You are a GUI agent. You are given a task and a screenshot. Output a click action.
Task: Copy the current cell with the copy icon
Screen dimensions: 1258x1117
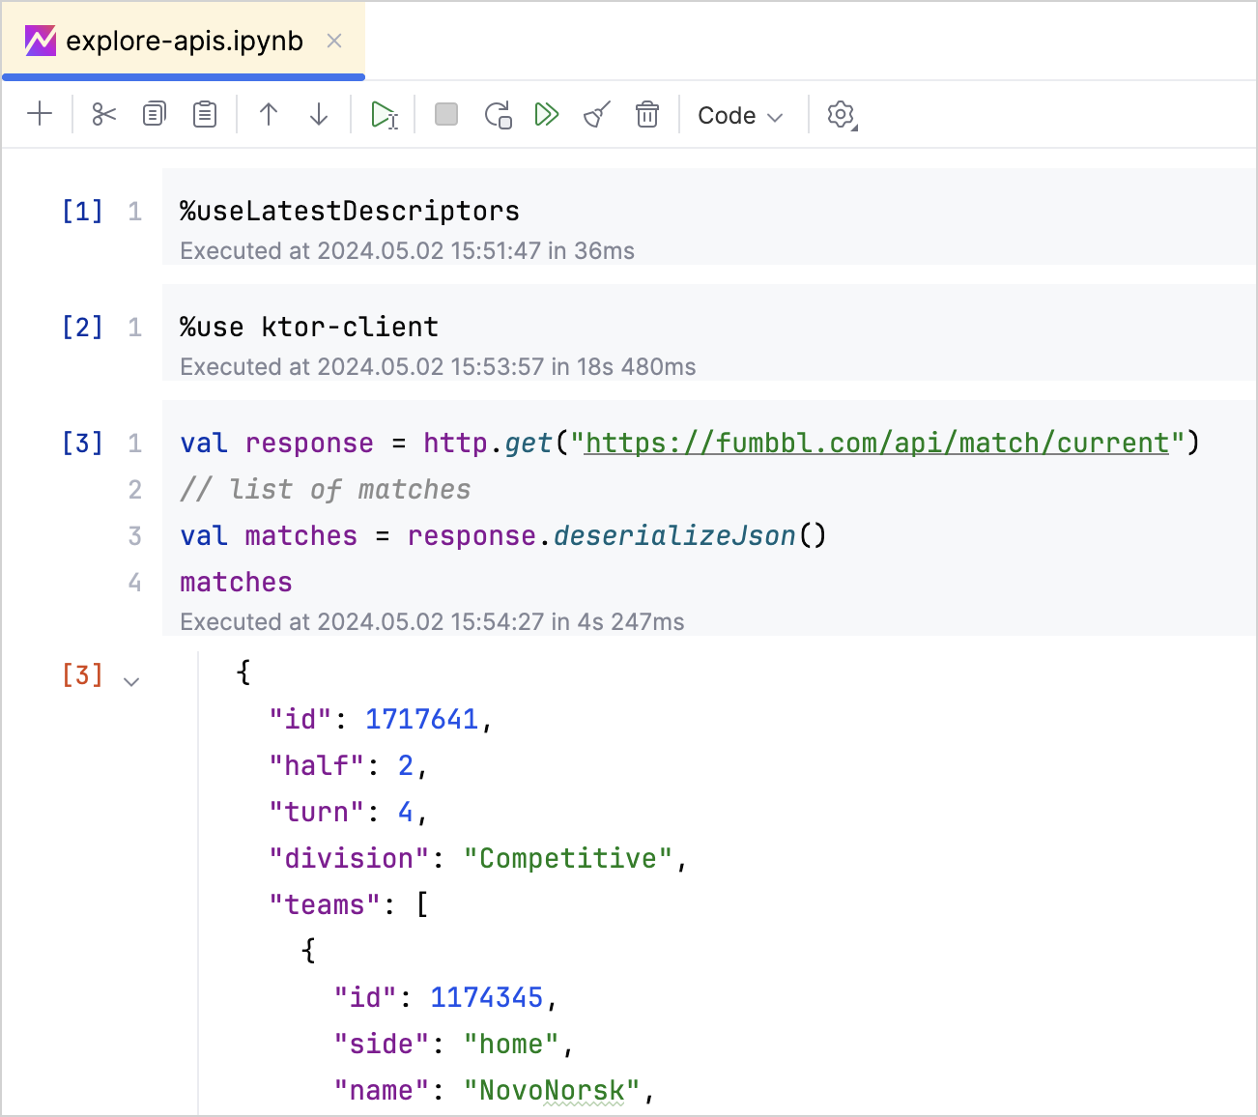click(x=154, y=114)
